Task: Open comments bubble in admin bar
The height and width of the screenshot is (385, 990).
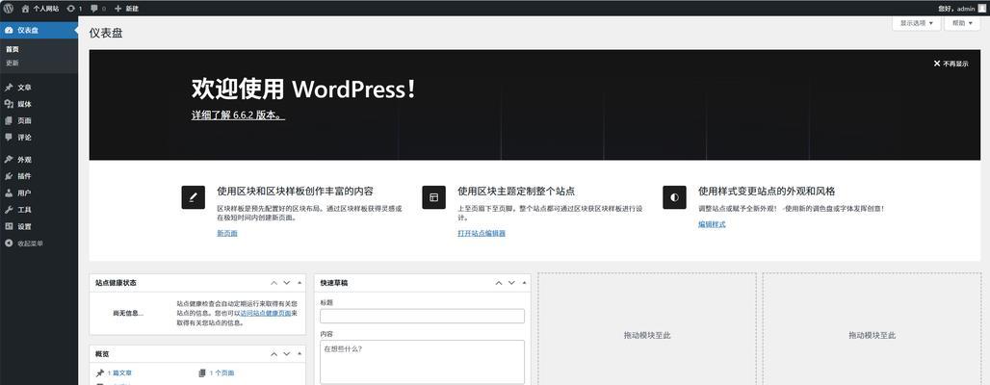Action: click(98, 9)
